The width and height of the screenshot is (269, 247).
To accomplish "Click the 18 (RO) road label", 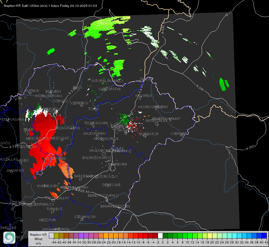I will click(250, 148).
